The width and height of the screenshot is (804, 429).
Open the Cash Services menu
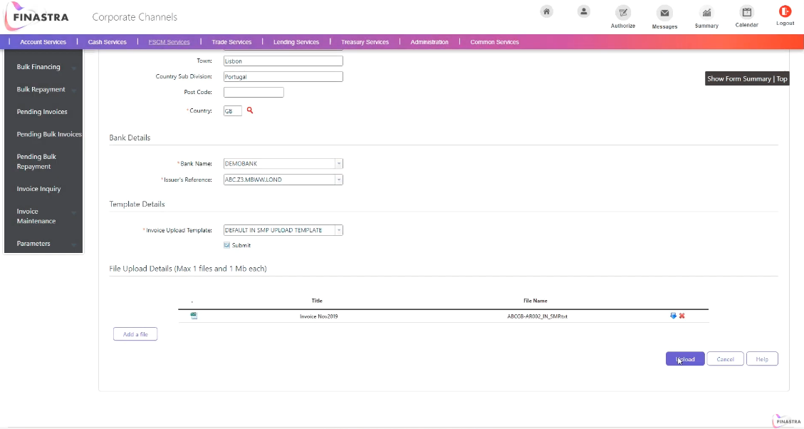coord(107,42)
